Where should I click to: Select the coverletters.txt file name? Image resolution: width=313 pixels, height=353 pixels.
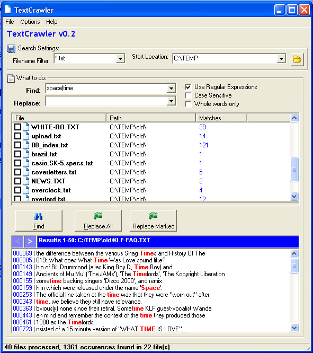coord(54,172)
